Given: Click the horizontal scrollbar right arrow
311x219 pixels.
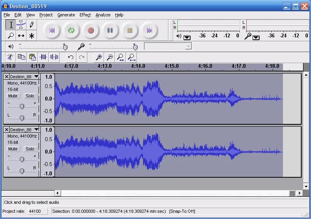Looking at the screenshot, I should tap(299, 193).
